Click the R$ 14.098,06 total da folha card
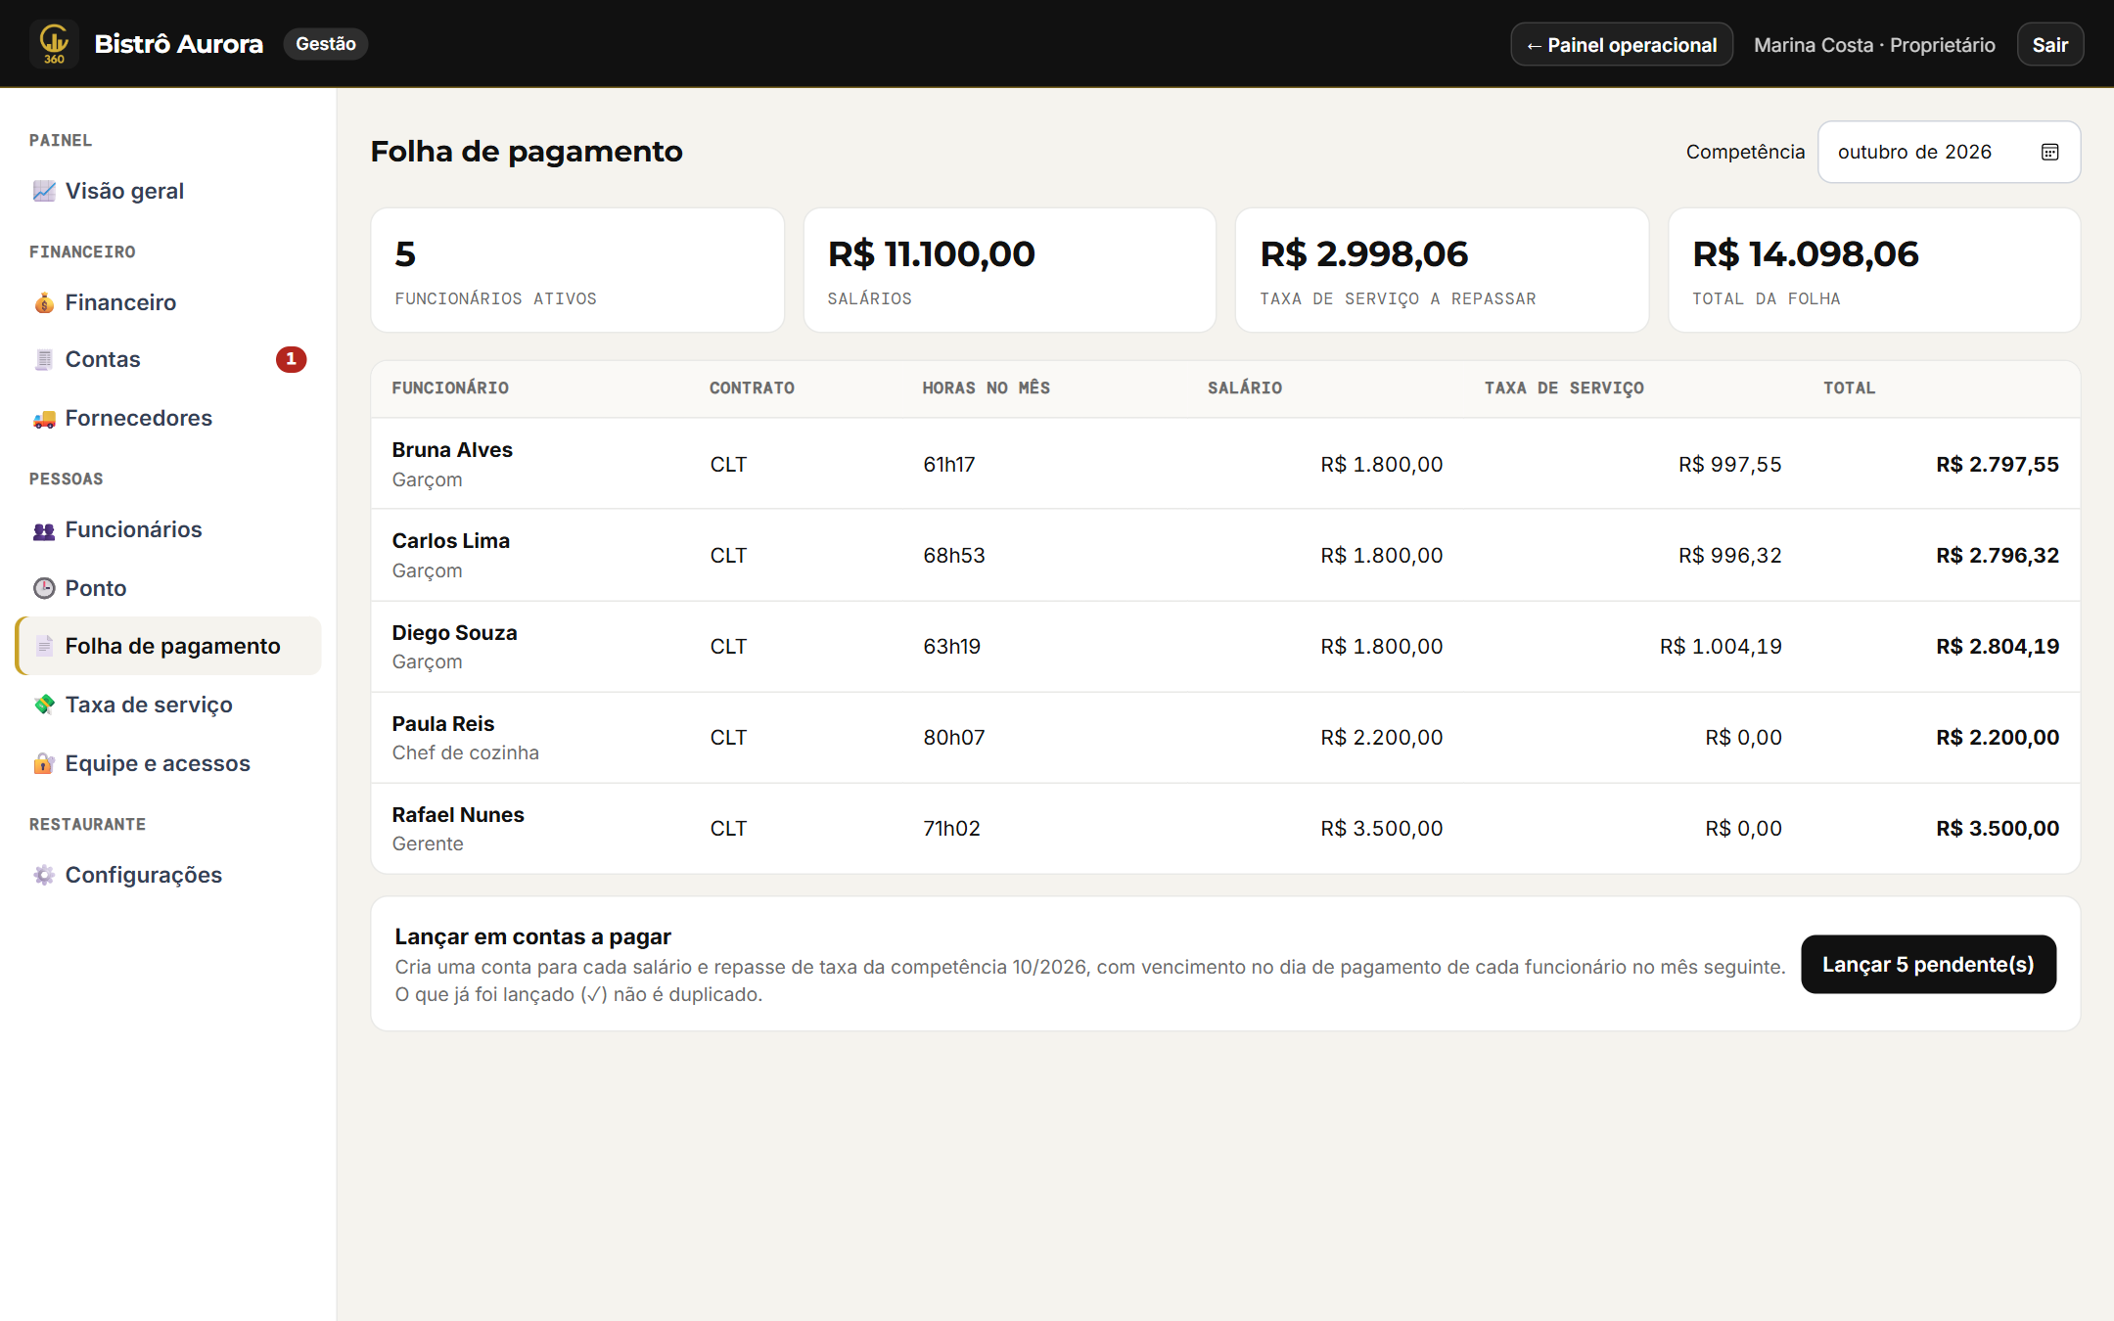This screenshot has width=2114, height=1321. point(1873,270)
